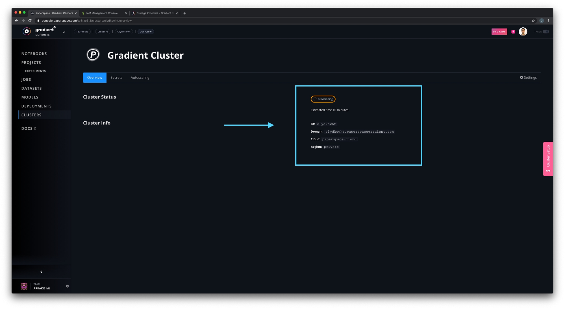565x309 pixels.
Task: Open Deployments in sidebar
Action: 36,106
